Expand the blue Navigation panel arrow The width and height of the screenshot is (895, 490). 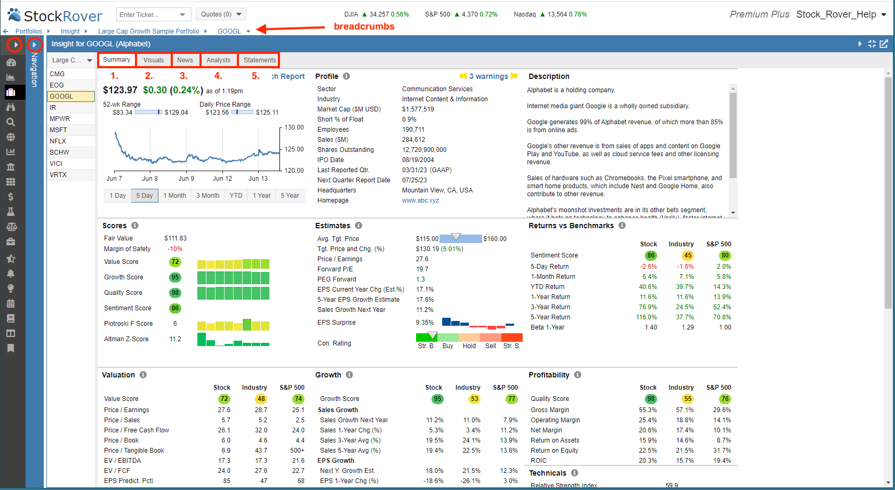pyautogui.click(x=35, y=45)
